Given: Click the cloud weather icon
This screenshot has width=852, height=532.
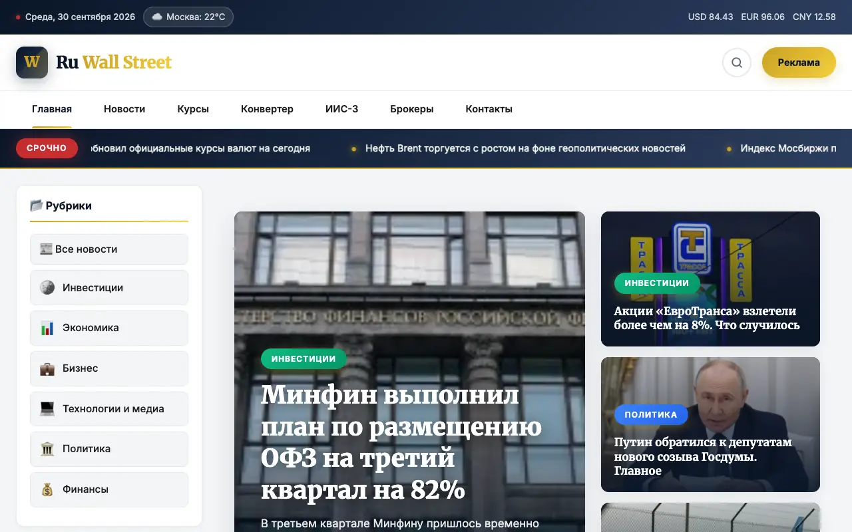Looking at the screenshot, I should [x=157, y=17].
